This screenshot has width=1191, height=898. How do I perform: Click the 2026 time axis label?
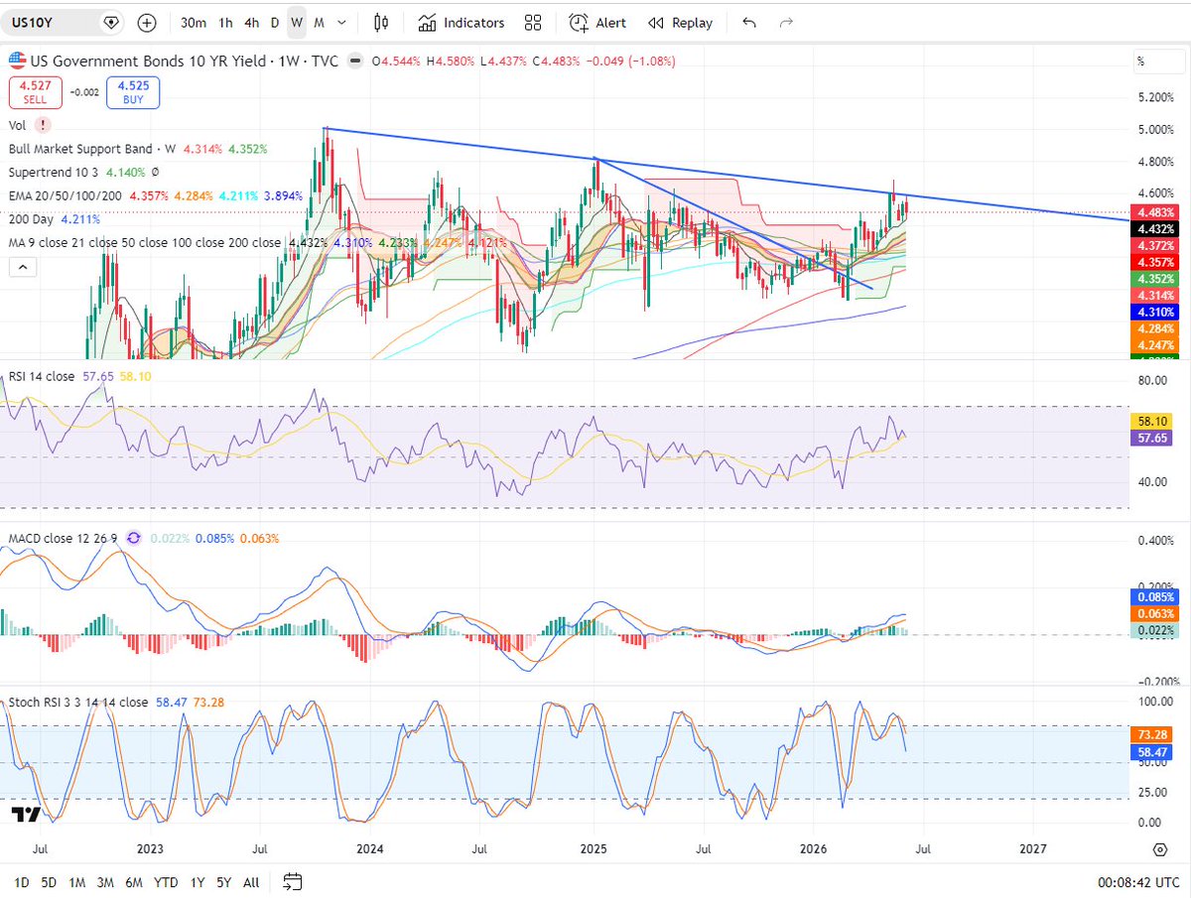pos(813,849)
